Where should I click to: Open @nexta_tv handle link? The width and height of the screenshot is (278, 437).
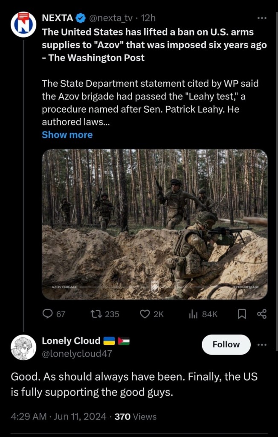(x=110, y=18)
